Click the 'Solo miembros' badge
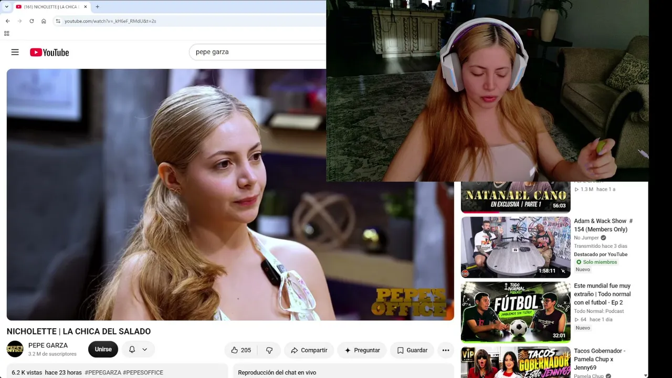The height and width of the screenshot is (378, 672). [596, 262]
